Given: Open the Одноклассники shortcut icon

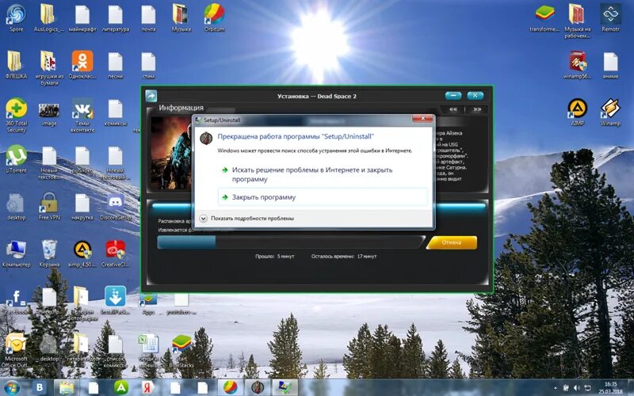Looking at the screenshot, I should (x=82, y=65).
